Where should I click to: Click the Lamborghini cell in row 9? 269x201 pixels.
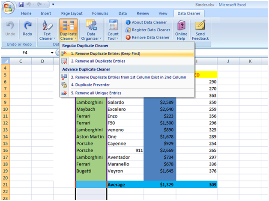pos(91,102)
